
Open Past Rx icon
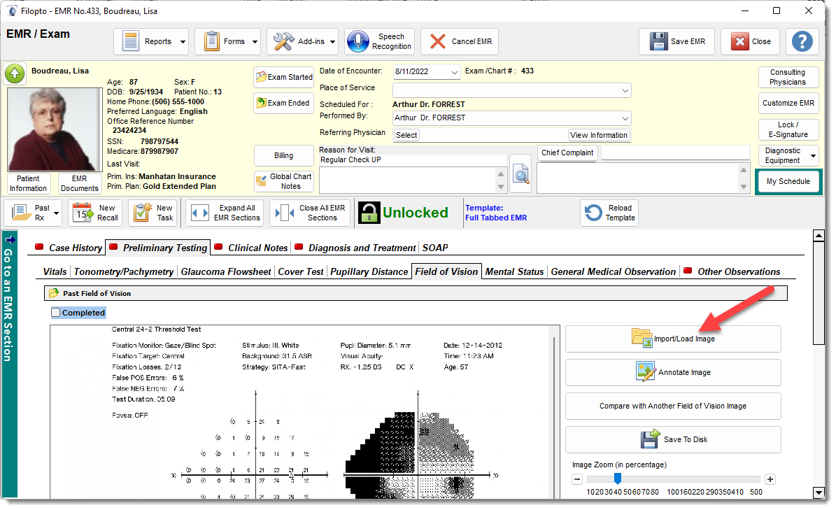click(21, 213)
